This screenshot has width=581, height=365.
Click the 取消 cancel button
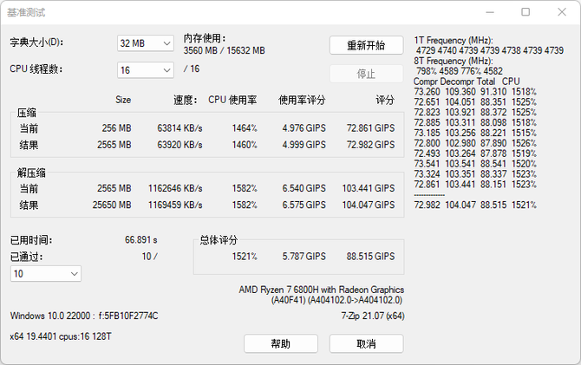(x=366, y=344)
